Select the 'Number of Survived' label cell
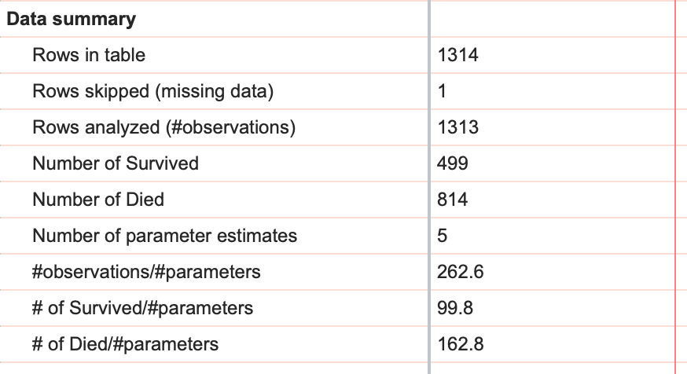The width and height of the screenshot is (687, 374). pos(116,163)
